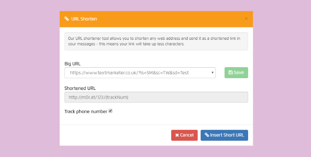The width and height of the screenshot is (311, 157).
Task: Toggle the Track phone number checkbox
Action: [110, 111]
